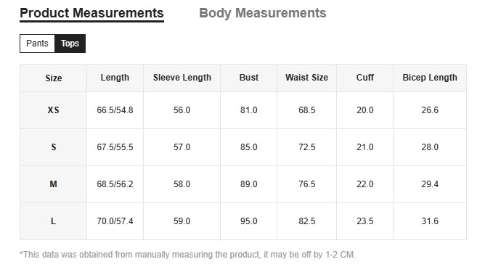Switch to the Body Measurements tab
Viewport: 485px width, 267px height.
263,13
